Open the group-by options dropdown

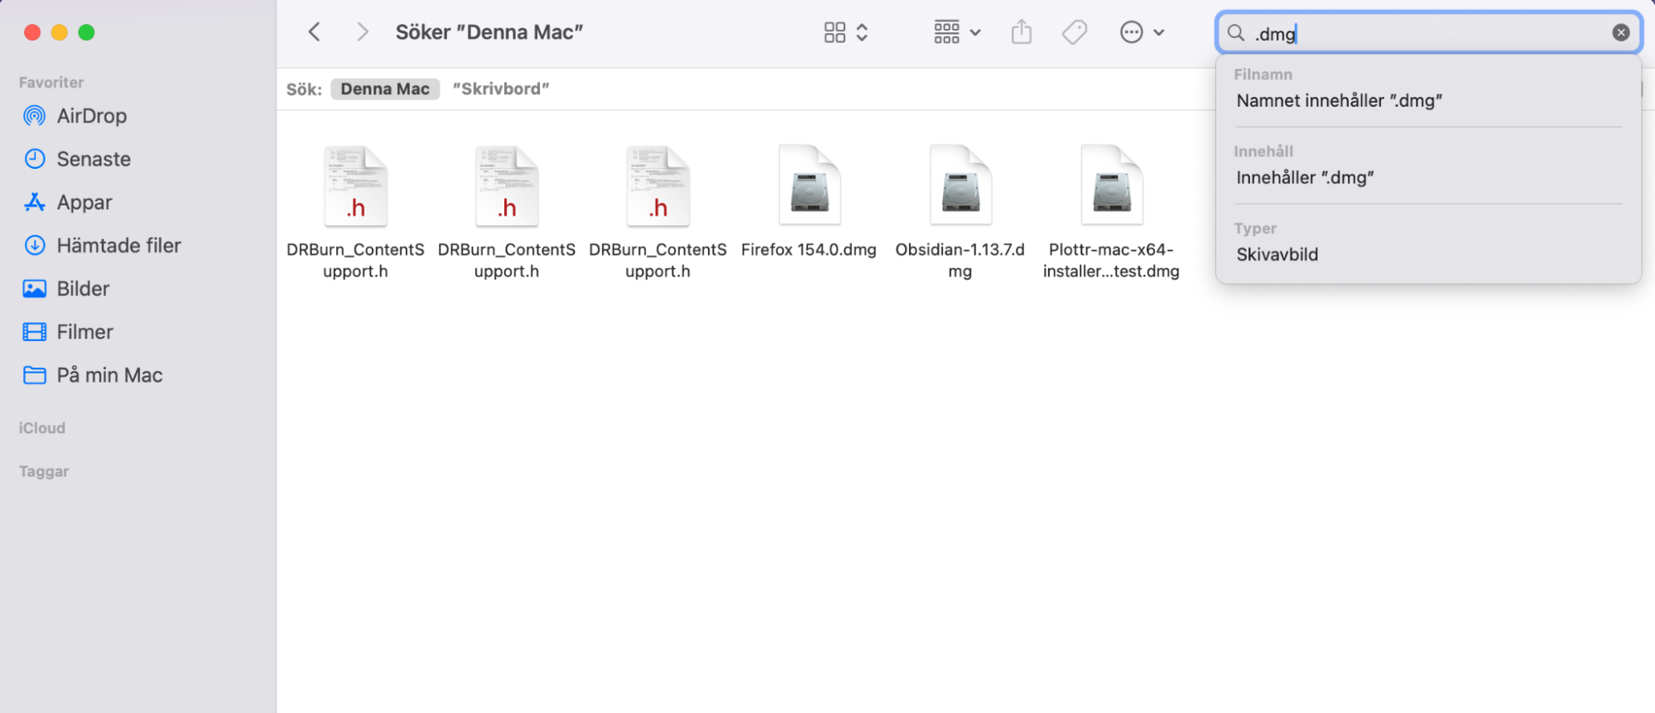pos(957,32)
